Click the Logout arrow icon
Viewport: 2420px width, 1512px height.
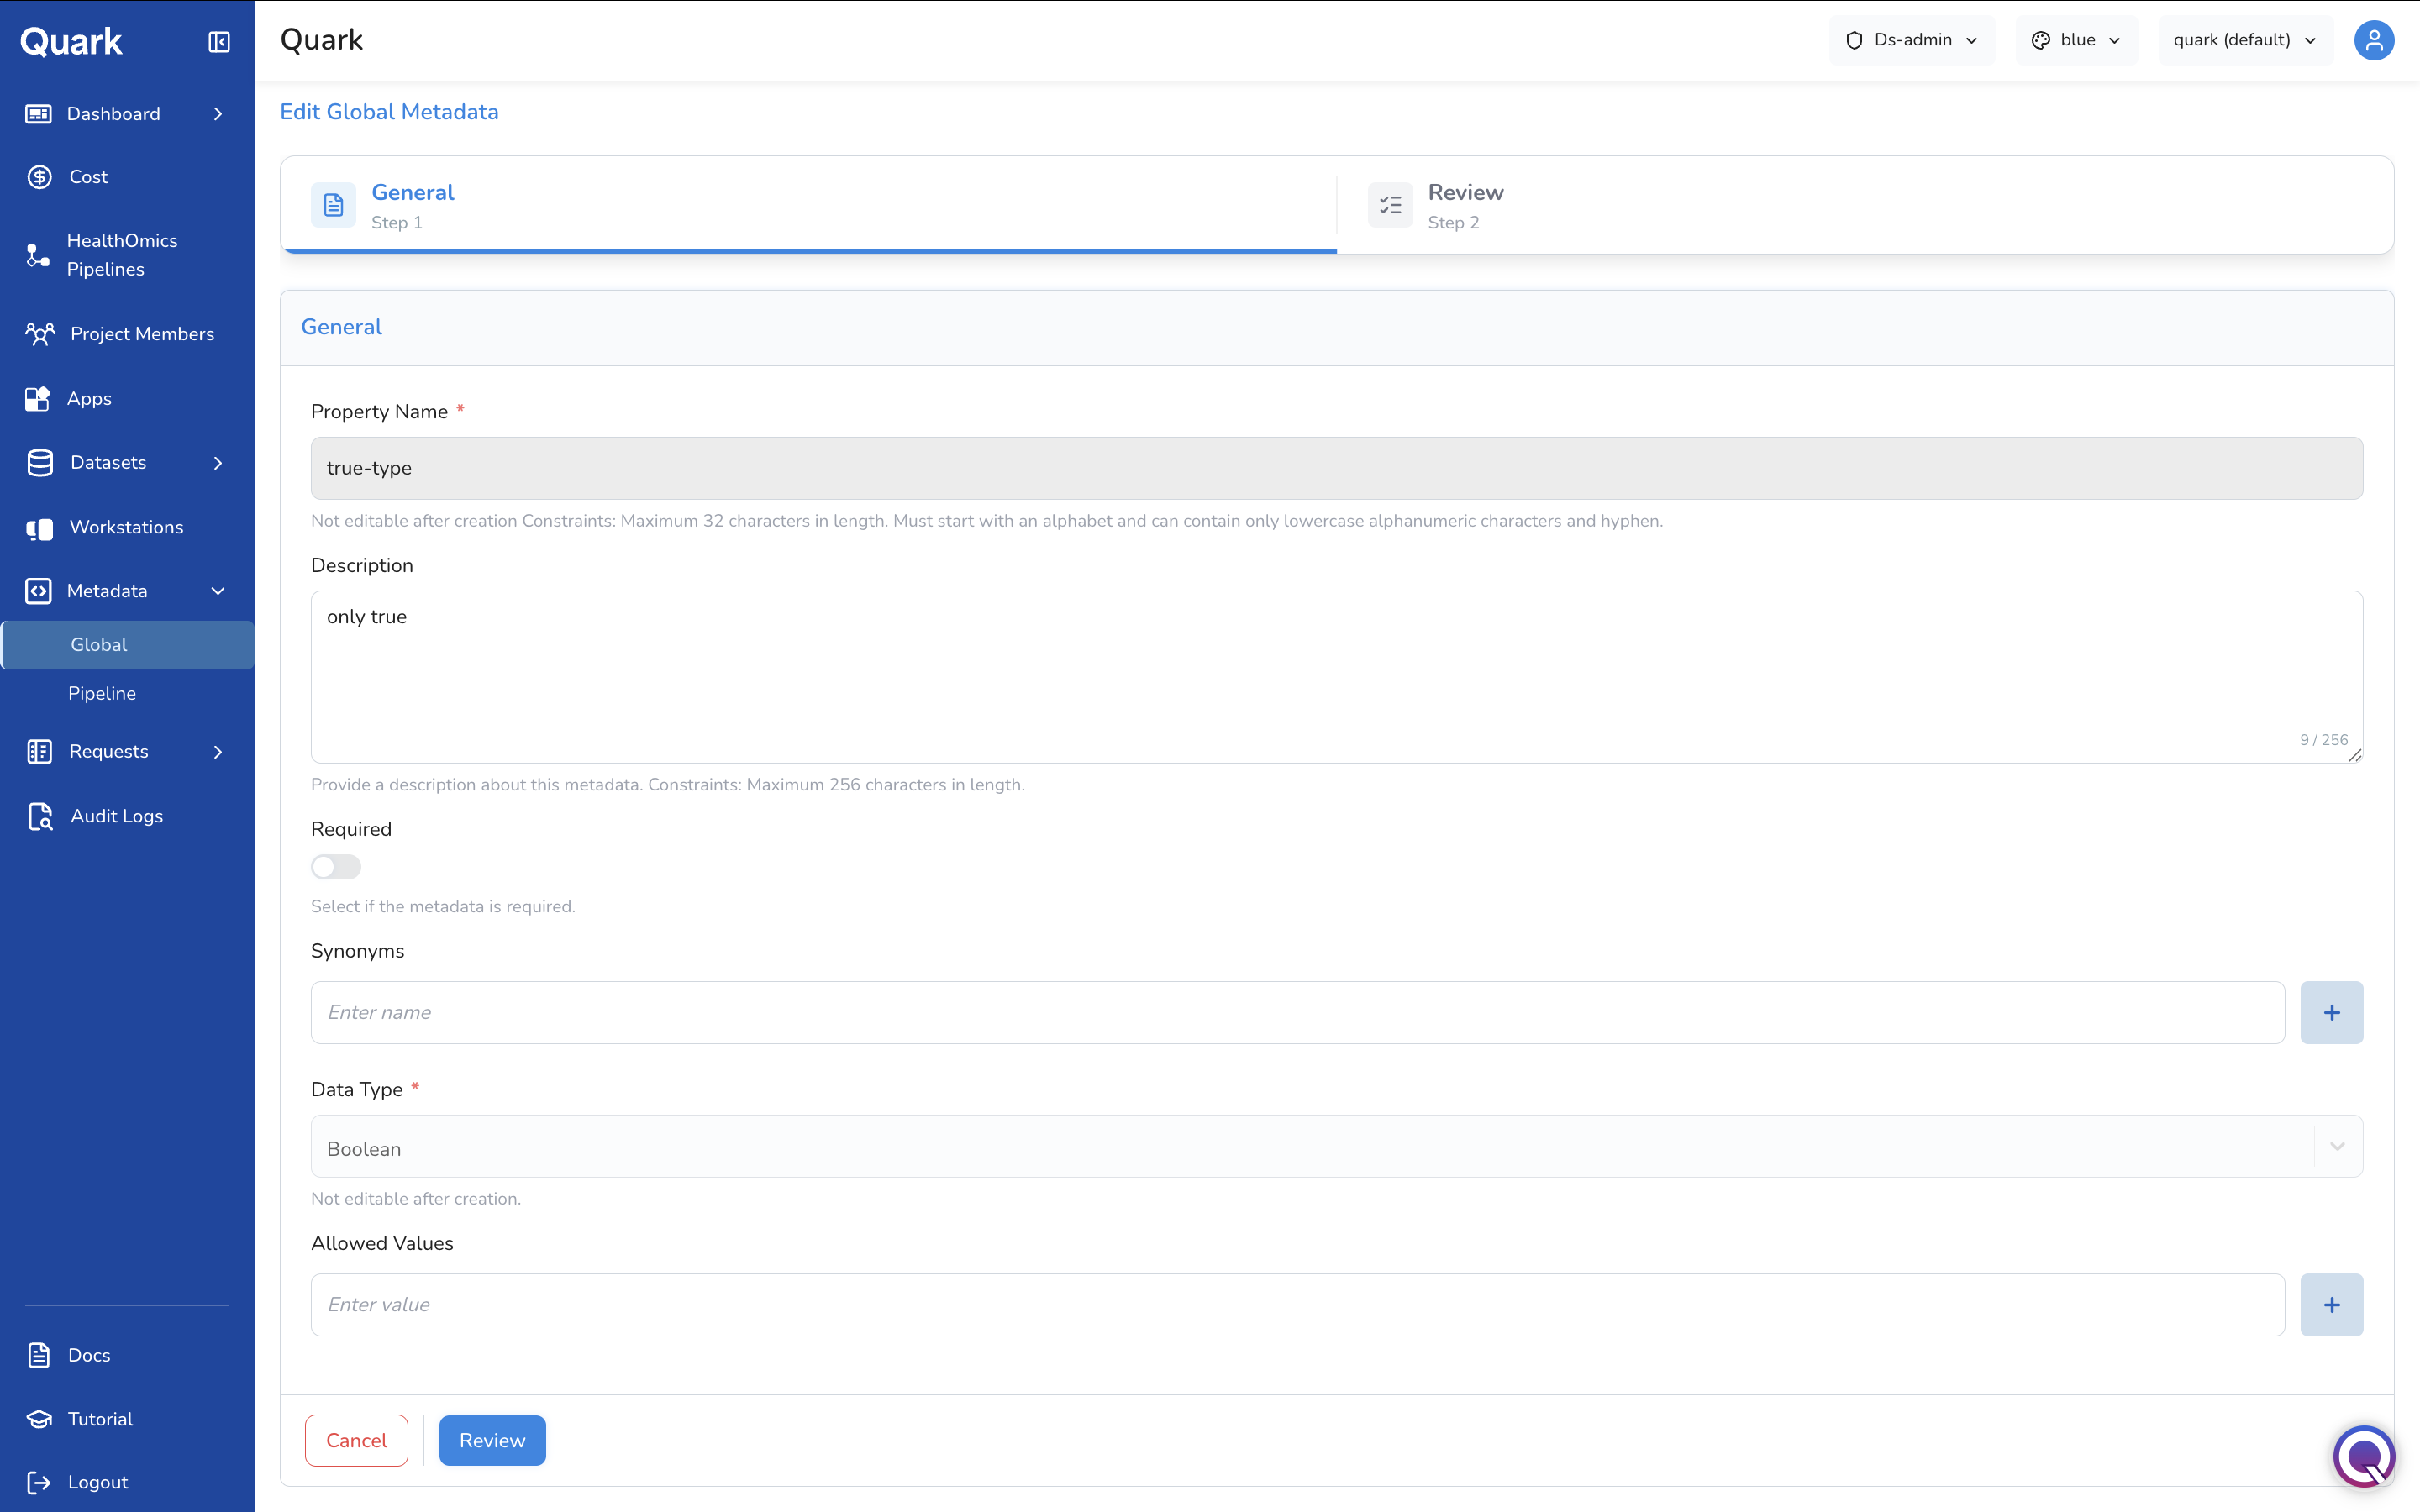coord(39,1482)
